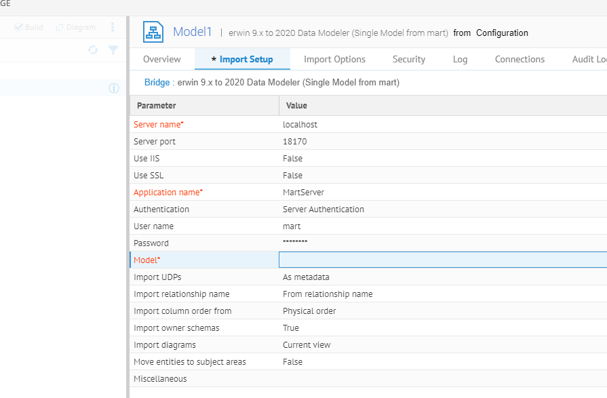Change the Import diagrams Current view option

(307, 345)
